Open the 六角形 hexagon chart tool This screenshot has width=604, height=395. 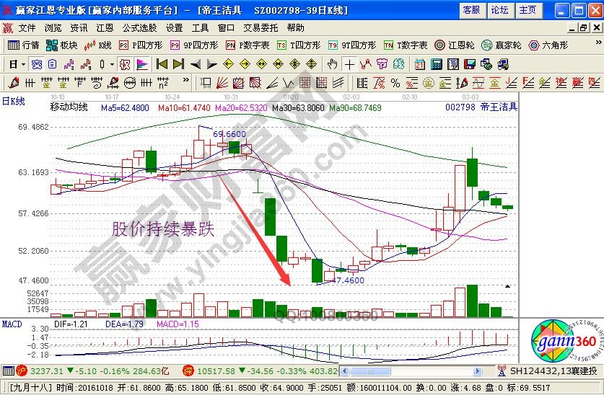click(x=548, y=45)
